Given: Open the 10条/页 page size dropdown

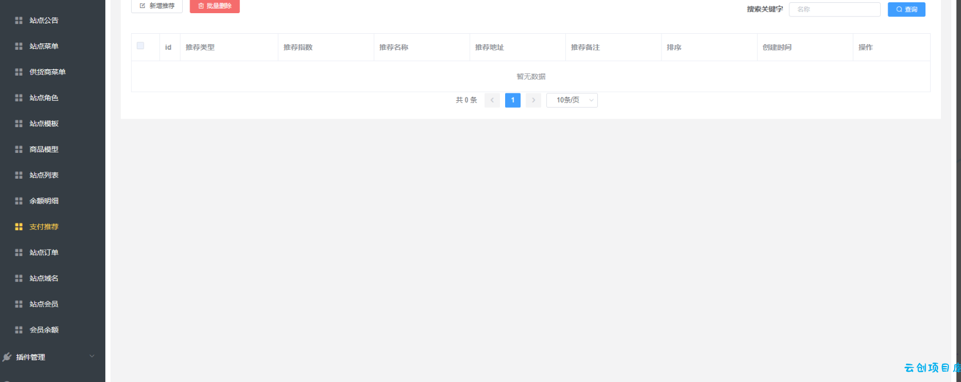Looking at the screenshot, I should [x=572, y=100].
